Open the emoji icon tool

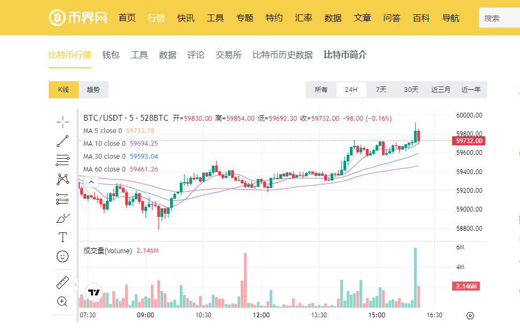click(x=63, y=256)
